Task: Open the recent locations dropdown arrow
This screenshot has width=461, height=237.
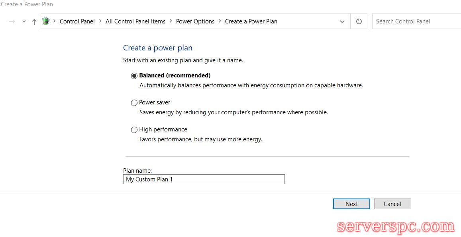Action: coord(24,22)
